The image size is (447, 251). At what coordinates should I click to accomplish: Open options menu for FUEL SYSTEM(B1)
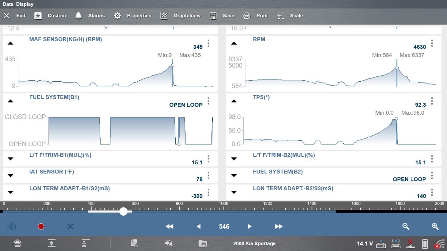coord(208,101)
